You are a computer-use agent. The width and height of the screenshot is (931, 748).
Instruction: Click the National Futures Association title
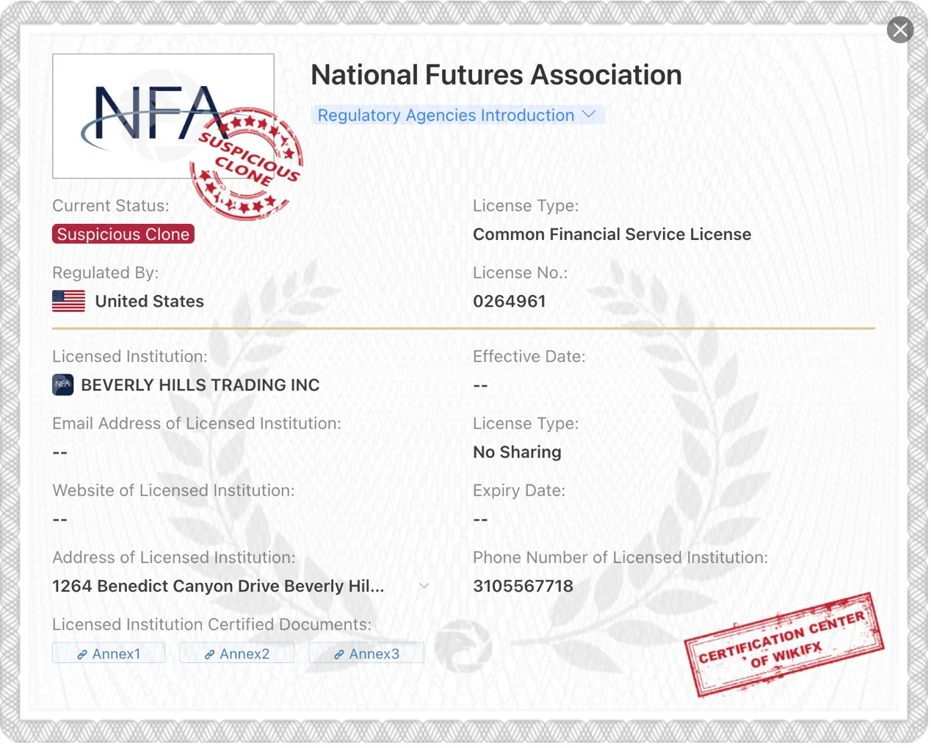click(497, 76)
